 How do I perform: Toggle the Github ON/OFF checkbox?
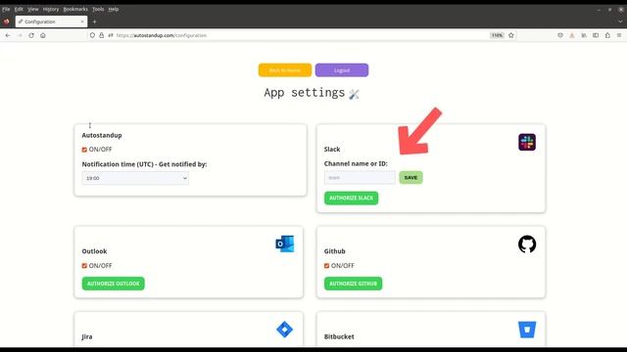(x=326, y=266)
